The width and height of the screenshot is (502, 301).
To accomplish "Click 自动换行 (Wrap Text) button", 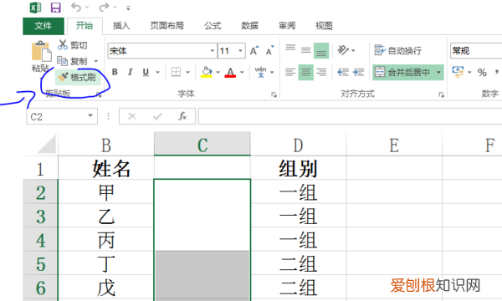I will pos(398,50).
